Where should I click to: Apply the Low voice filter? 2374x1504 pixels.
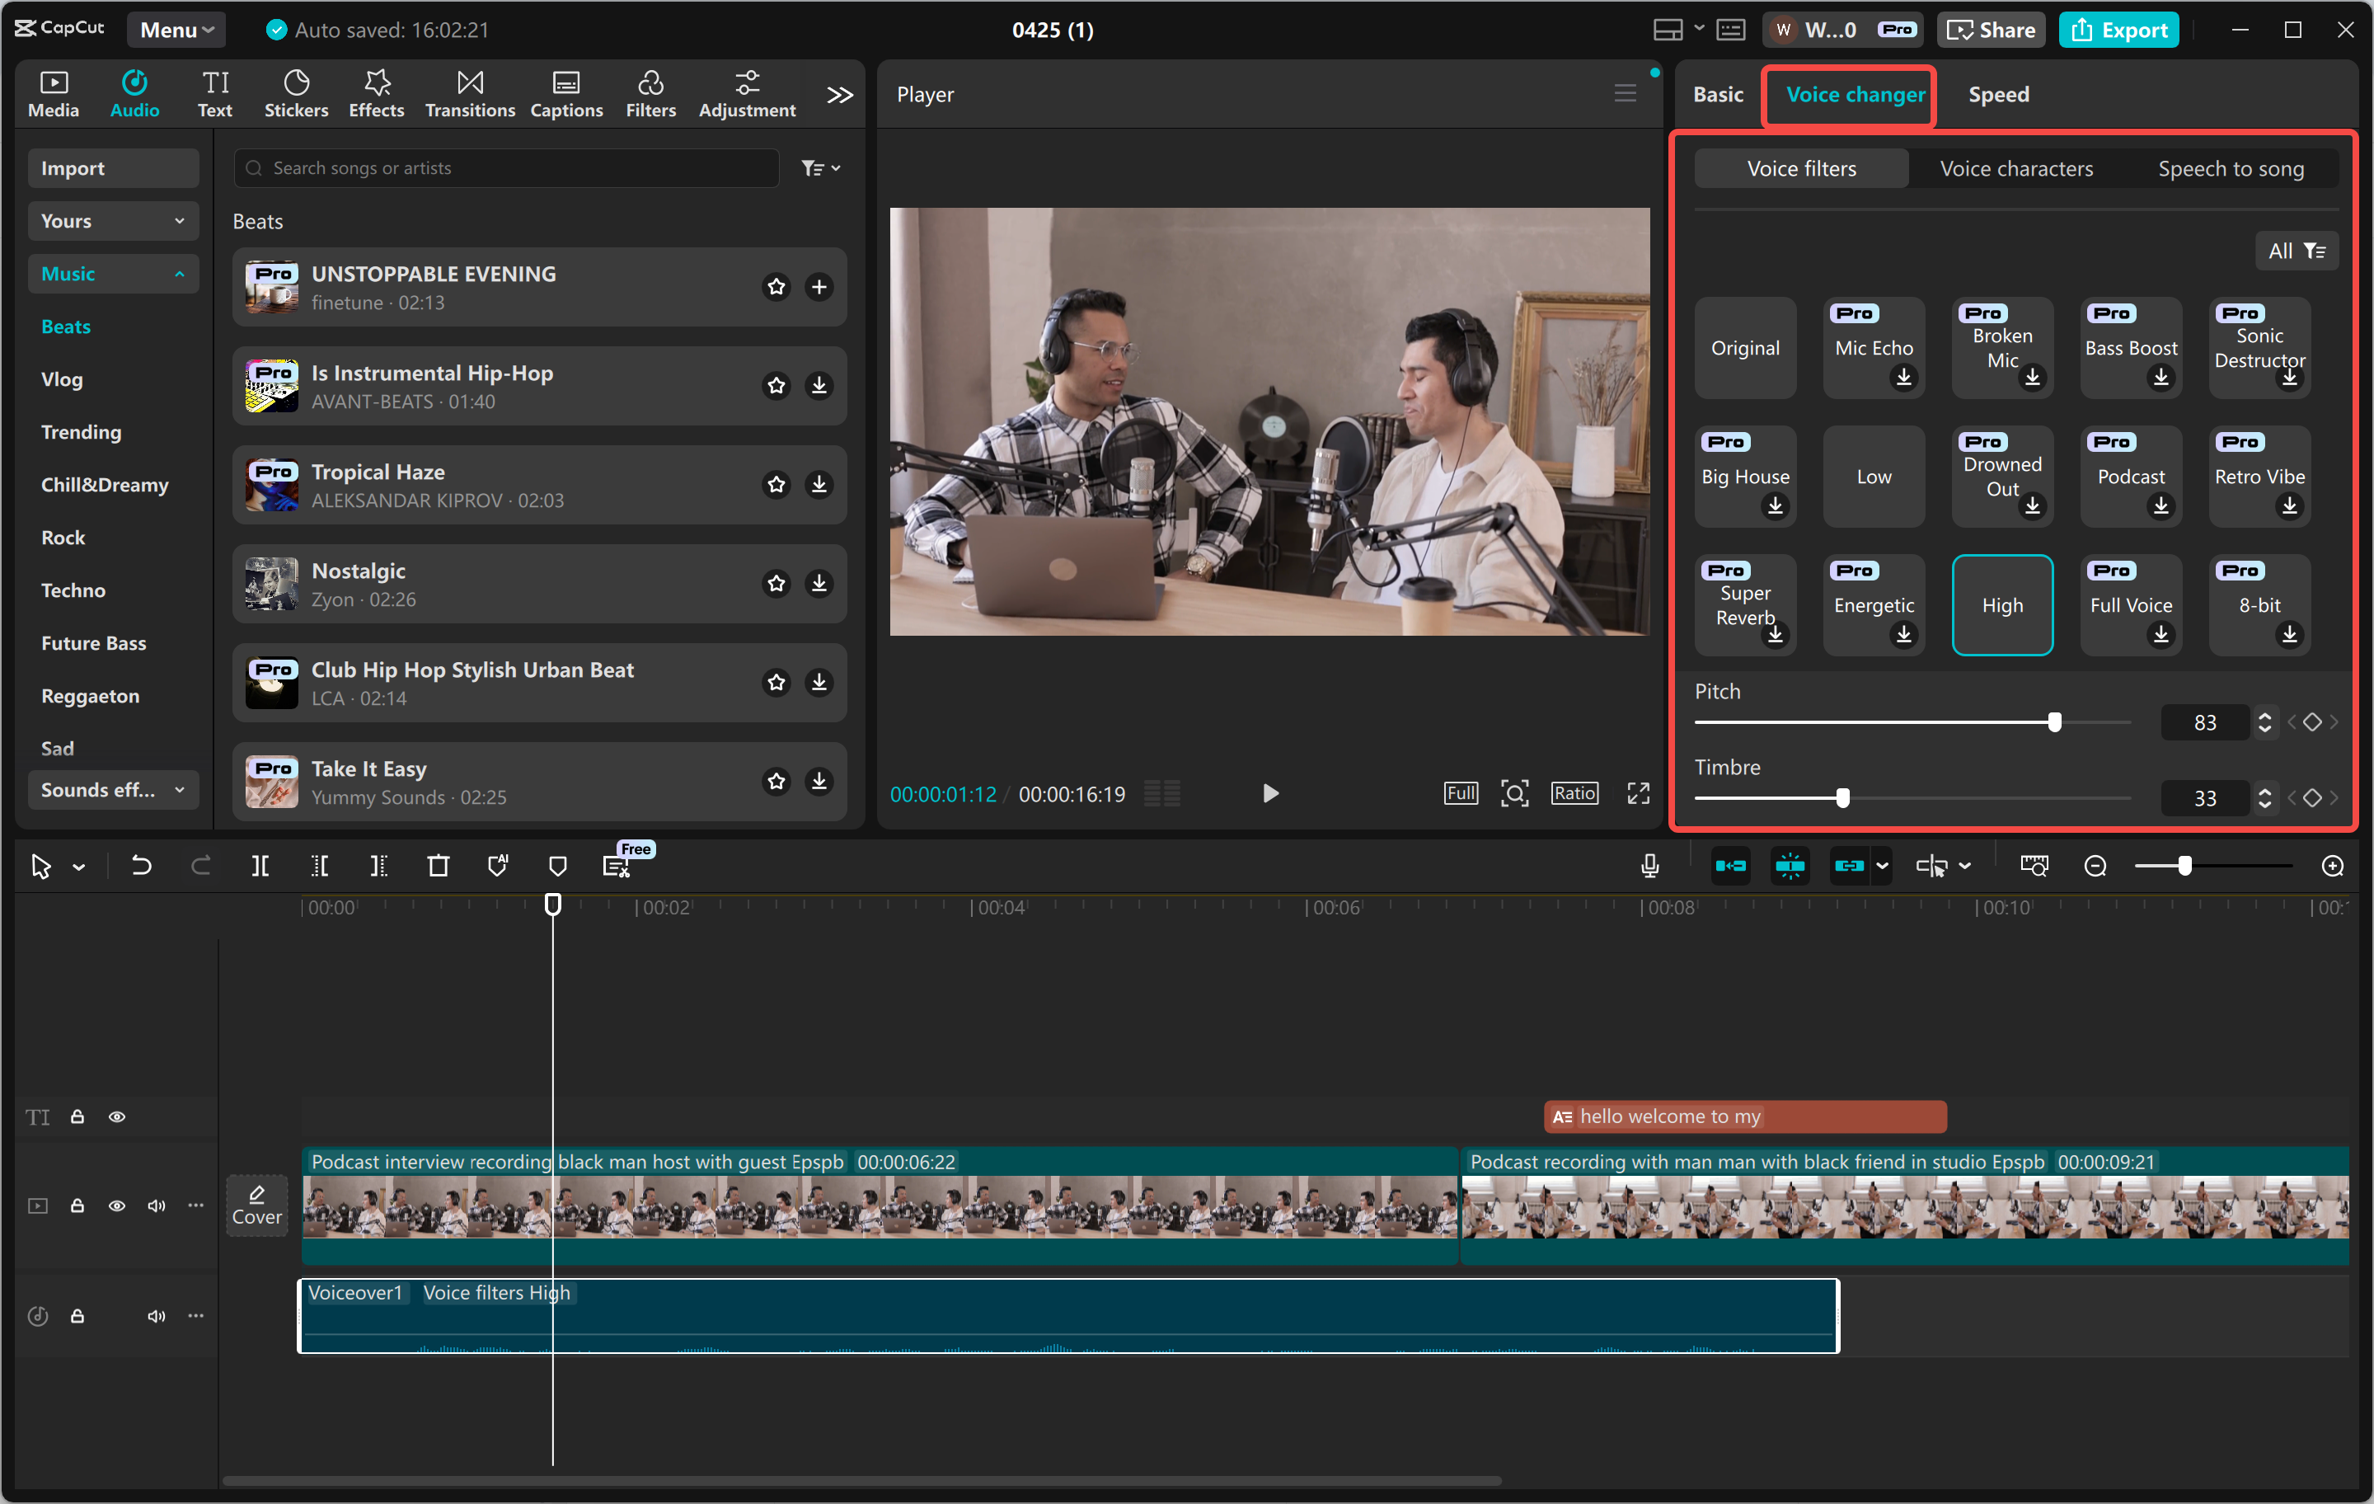(1873, 477)
